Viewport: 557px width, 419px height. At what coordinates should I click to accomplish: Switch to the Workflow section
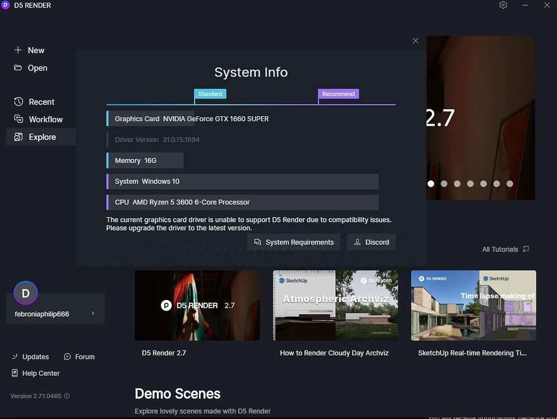(x=39, y=120)
